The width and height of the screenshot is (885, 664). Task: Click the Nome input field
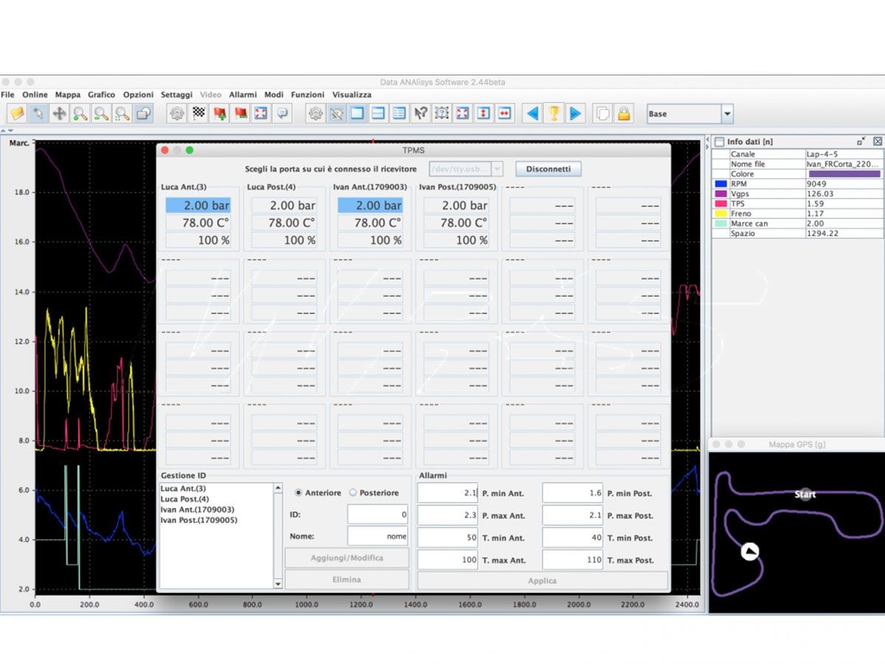pos(377,536)
